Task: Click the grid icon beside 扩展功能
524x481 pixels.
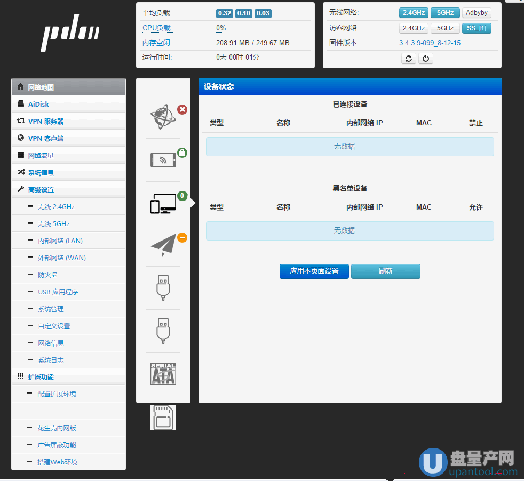Action: coord(20,376)
